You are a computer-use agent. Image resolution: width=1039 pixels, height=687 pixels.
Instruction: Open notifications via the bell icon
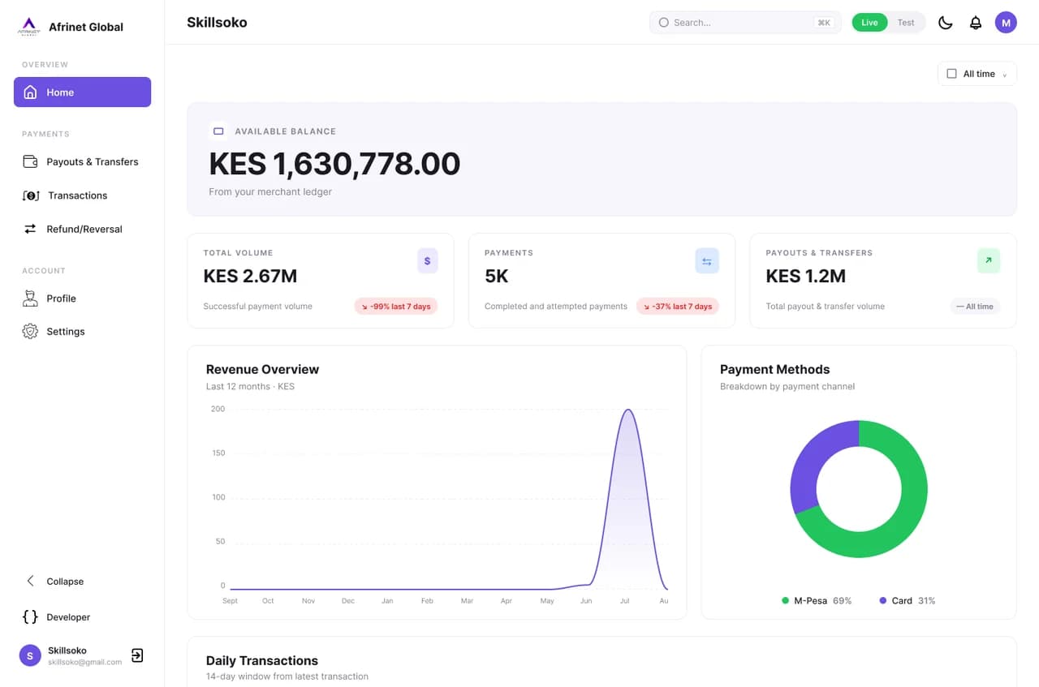pyautogui.click(x=976, y=23)
